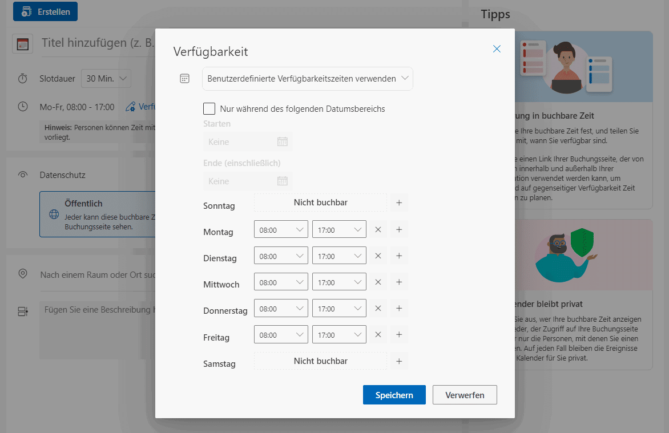Image resolution: width=669 pixels, height=433 pixels.
Task: Open Donnerstag end time dropdown
Action: click(339, 309)
